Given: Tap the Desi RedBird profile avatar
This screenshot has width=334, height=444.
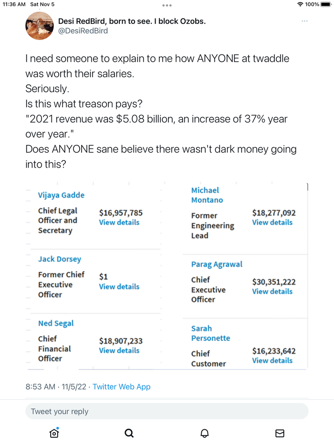Looking at the screenshot, I should [x=39, y=26].
